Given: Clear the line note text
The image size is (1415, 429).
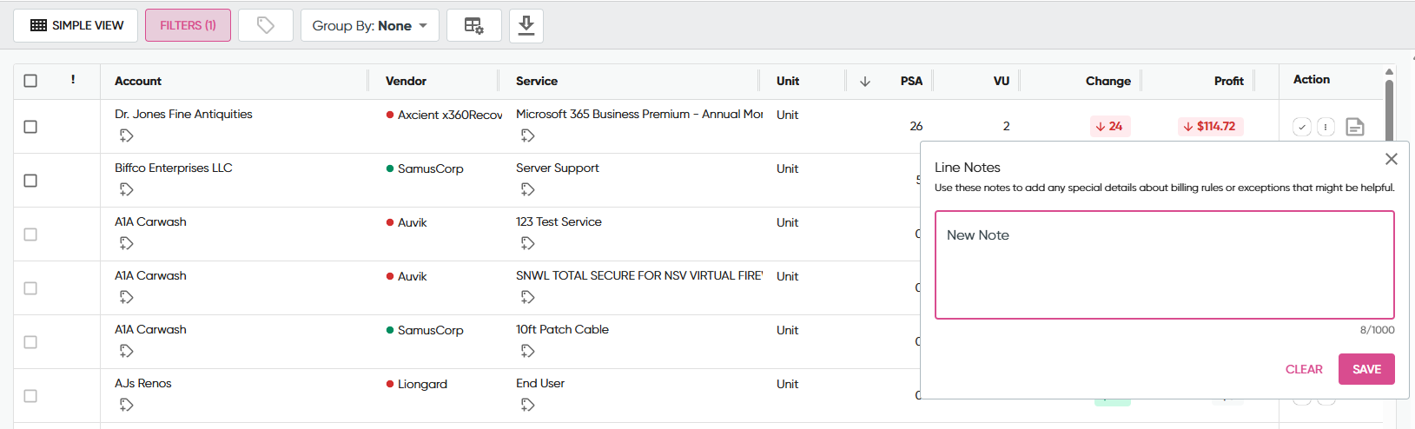Looking at the screenshot, I should 1303,369.
